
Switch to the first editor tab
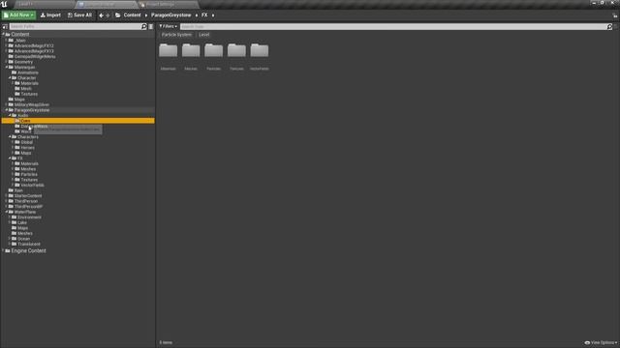click(44, 4)
